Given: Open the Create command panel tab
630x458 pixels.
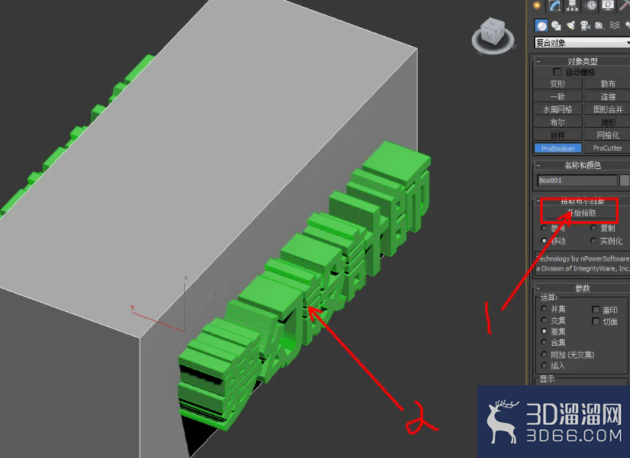Looking at the screenshot, I should (538, 5).
